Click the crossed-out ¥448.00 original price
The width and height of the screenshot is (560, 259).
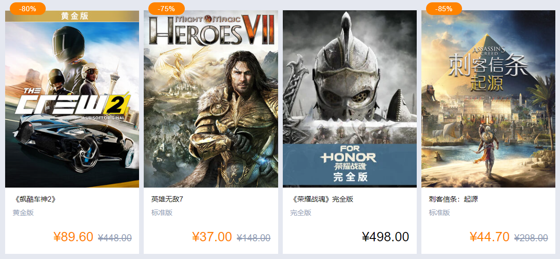coord(115,238)
